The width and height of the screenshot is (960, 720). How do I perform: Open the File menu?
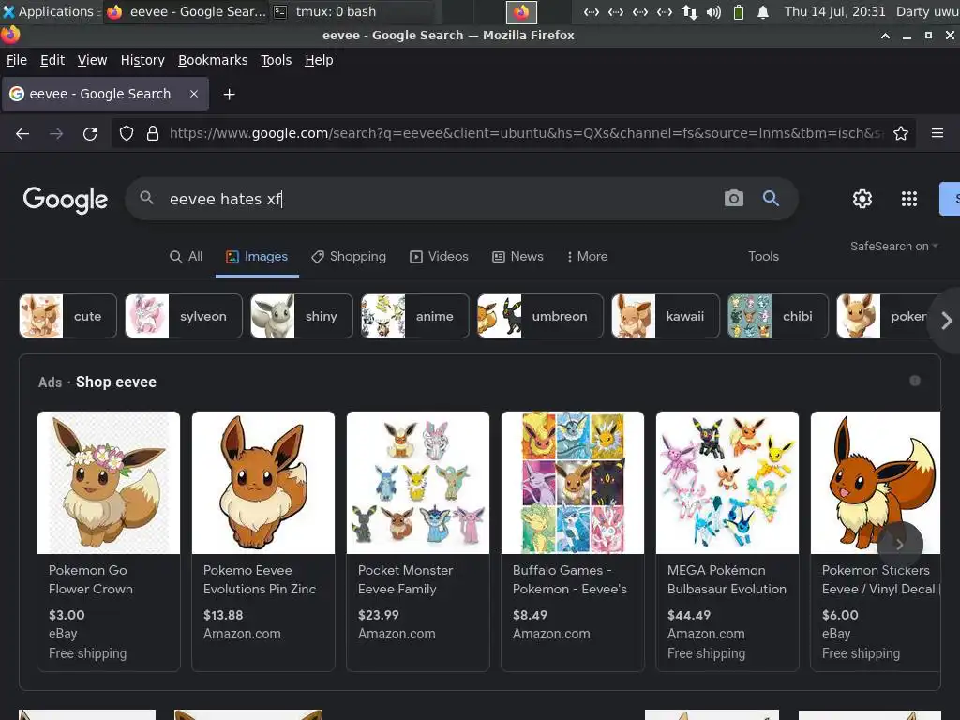17,60
